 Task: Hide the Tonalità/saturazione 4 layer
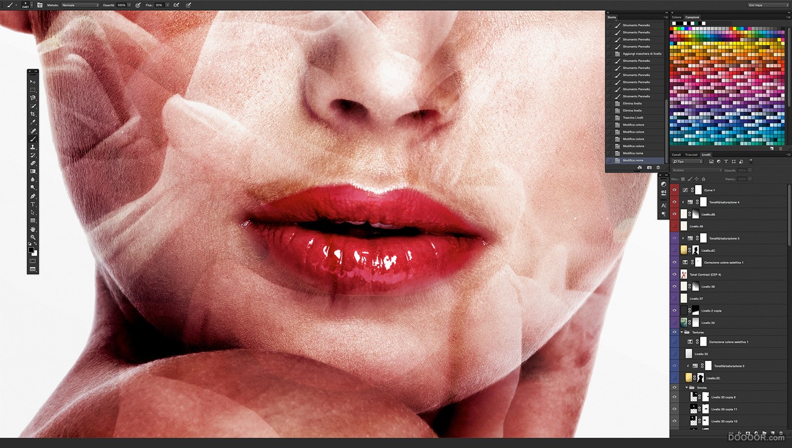tap(674, 202)
